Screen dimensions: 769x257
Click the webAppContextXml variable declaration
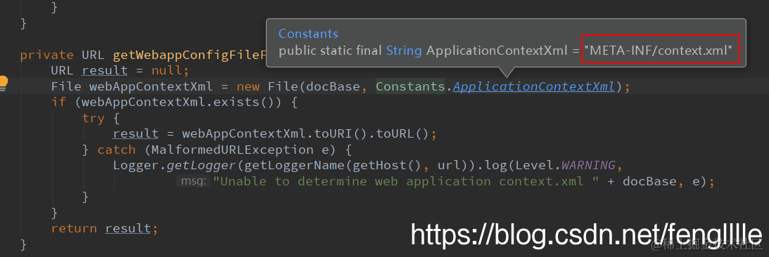[151, 86]
